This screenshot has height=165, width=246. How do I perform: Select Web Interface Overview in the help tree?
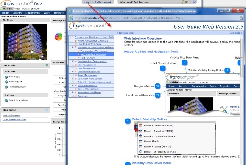pyautogui.click(x=93, y=54)
